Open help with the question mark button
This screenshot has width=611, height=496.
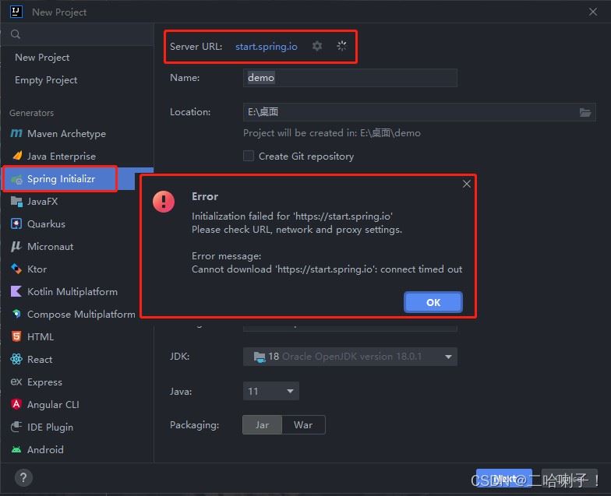[23, 478]
